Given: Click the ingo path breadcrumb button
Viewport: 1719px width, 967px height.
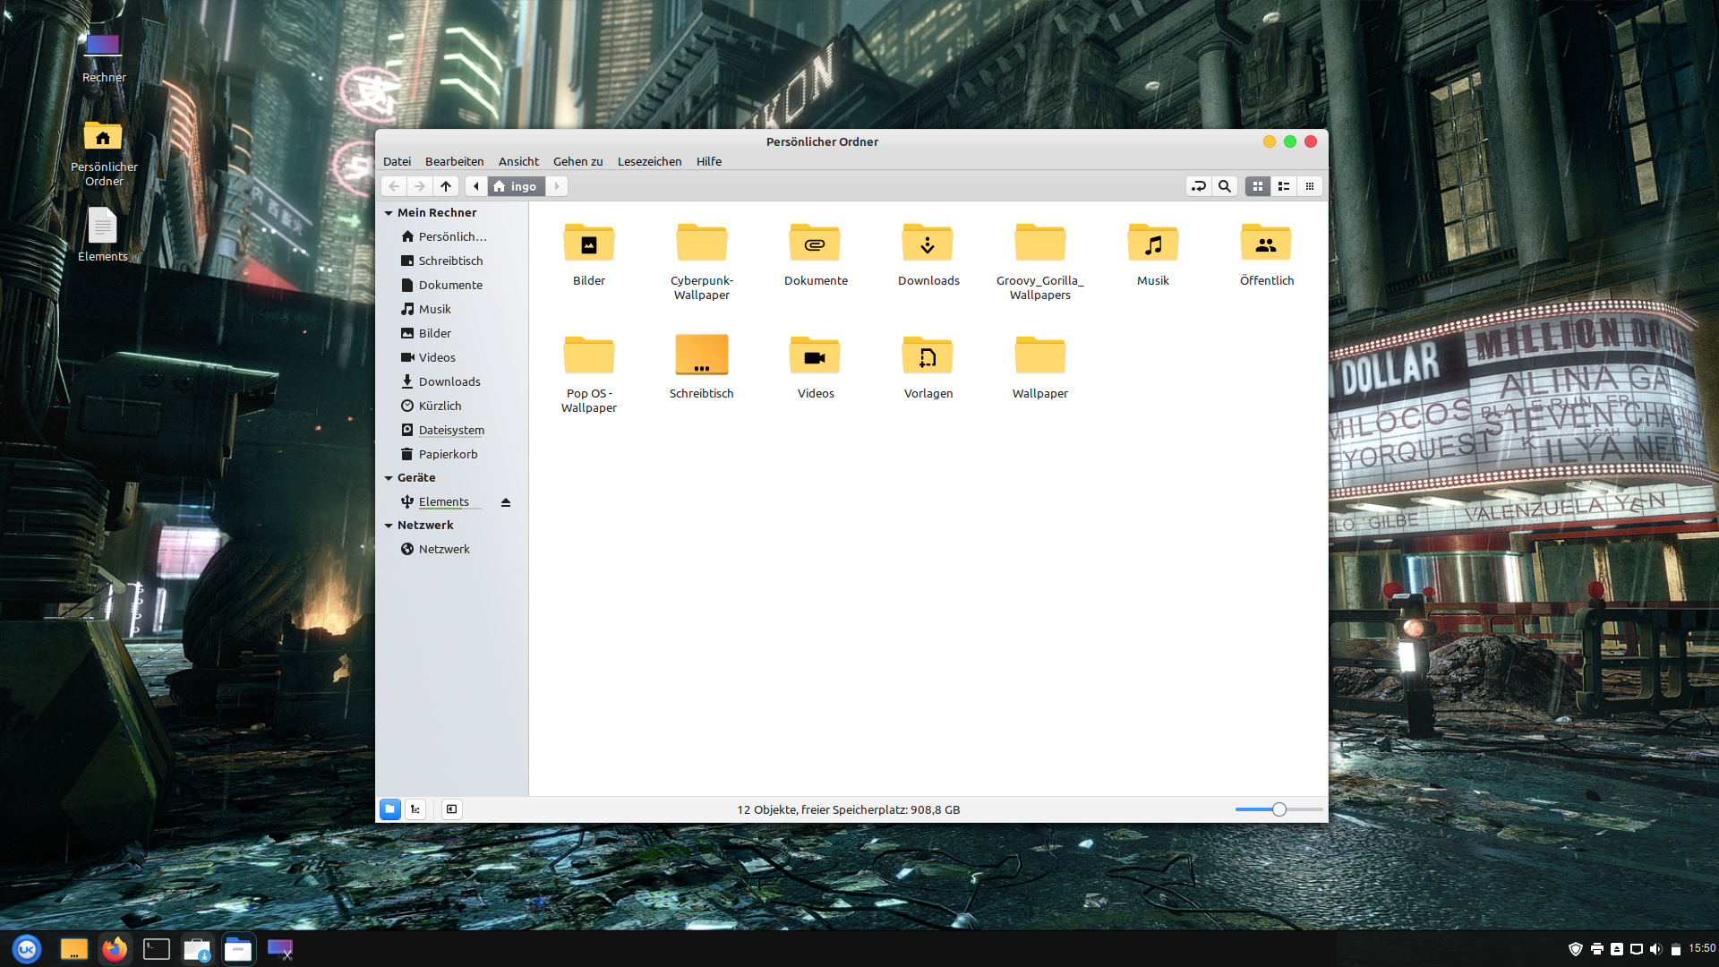Looking at the screenshot, I should click(x=516, y=186).
